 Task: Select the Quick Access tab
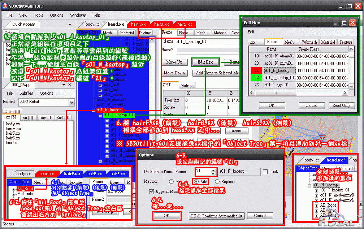[23, 25]
